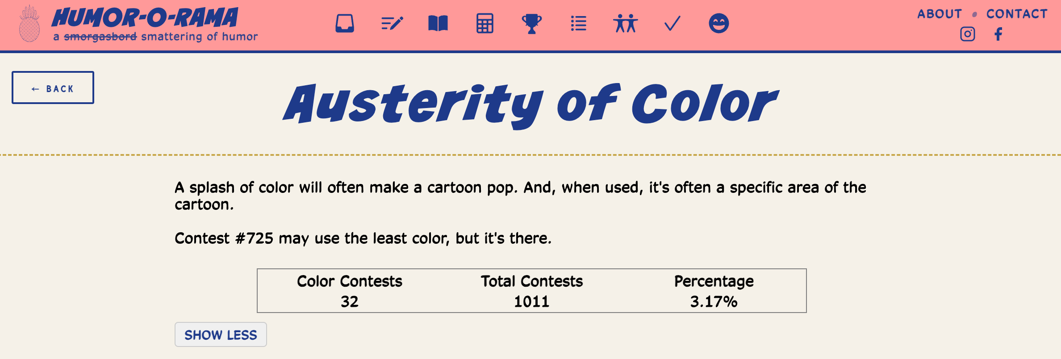Screen dimensions: 1061x359
Task: Select the Total Contests value 1011
Action: click(531, 302)
